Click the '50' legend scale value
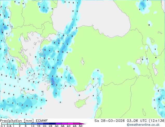 [80, 126]
